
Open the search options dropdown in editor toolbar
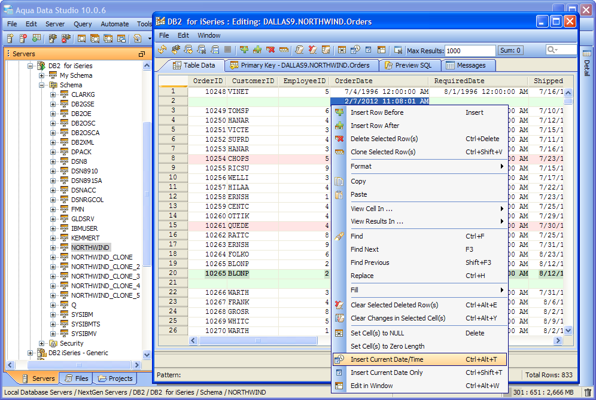552,50
